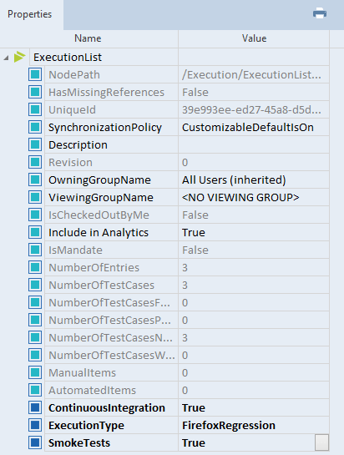Click the blue icon beside ExecutionType
This screenshot has height=455, width=344.
35,425
